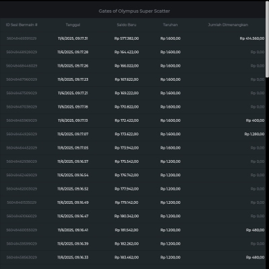
Task: Click winnings "Rp 414.560,00"
Action: click(x=252, y=38)
